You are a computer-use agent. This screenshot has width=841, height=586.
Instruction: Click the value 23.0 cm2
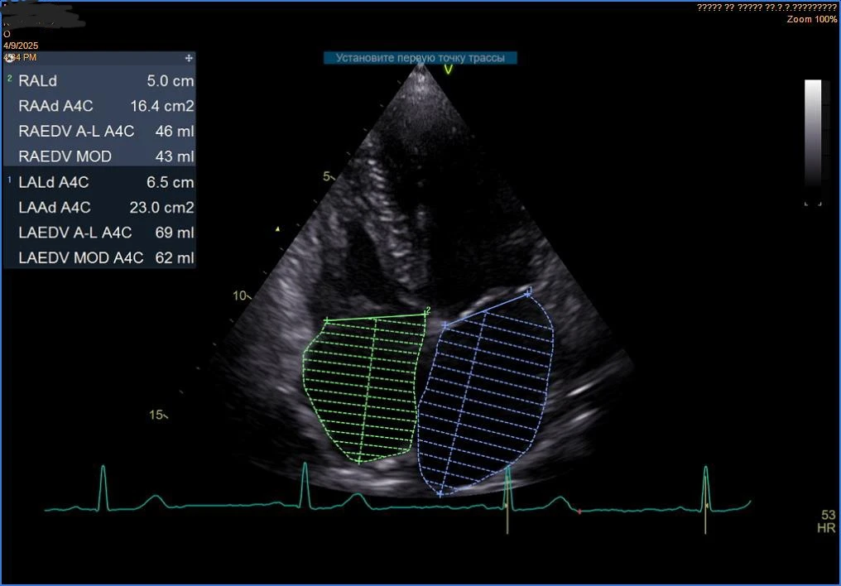click(161, 208)
